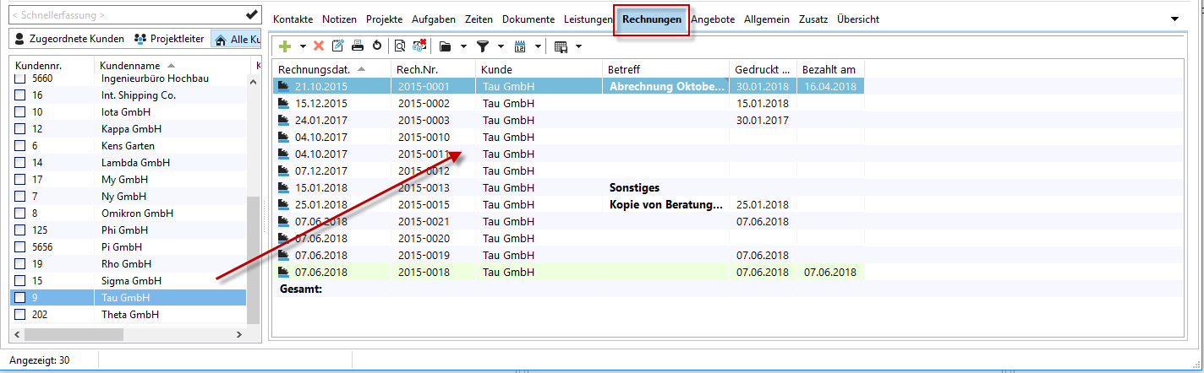Open the edit invoice notepad icon
Image resolution: width=1204 pixels, height=373 pixels.
coord(338,46)
